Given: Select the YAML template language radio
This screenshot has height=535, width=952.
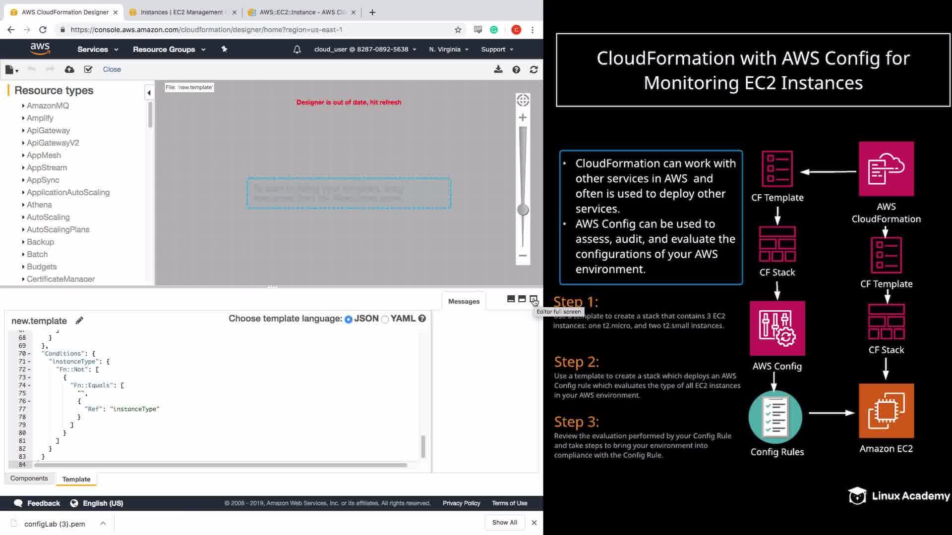Looking at the screenshot, I should [x=385, y=319].
